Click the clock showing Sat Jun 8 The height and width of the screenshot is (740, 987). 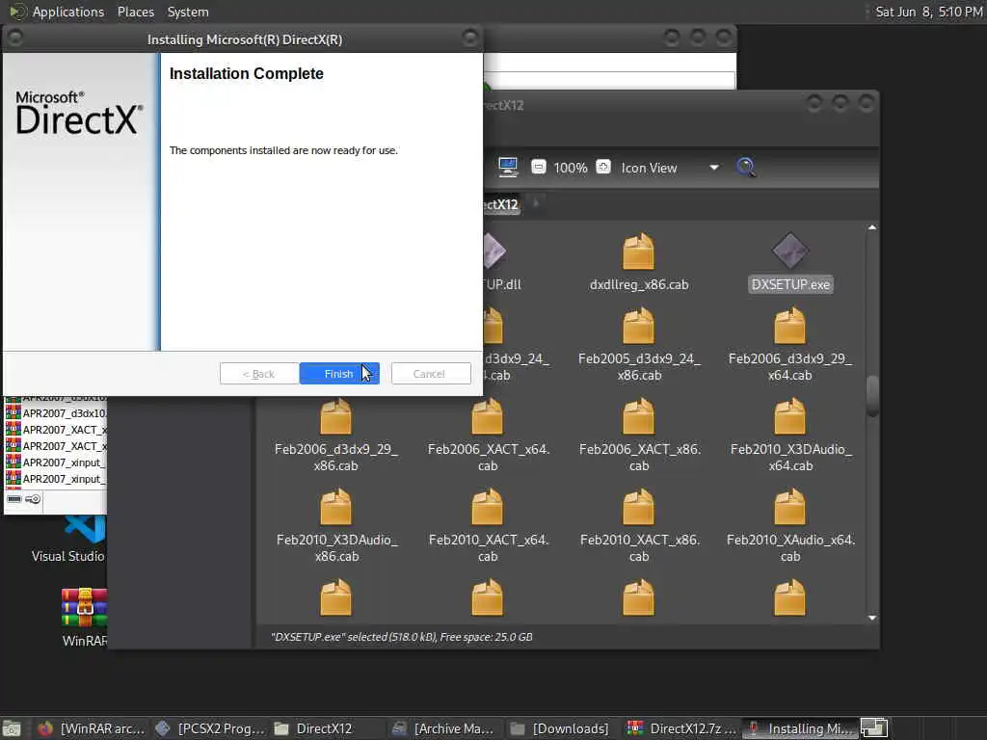point(928,12)
